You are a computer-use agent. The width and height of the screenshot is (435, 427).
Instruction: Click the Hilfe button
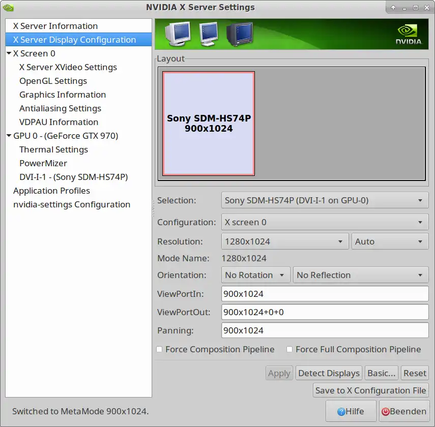351,411
